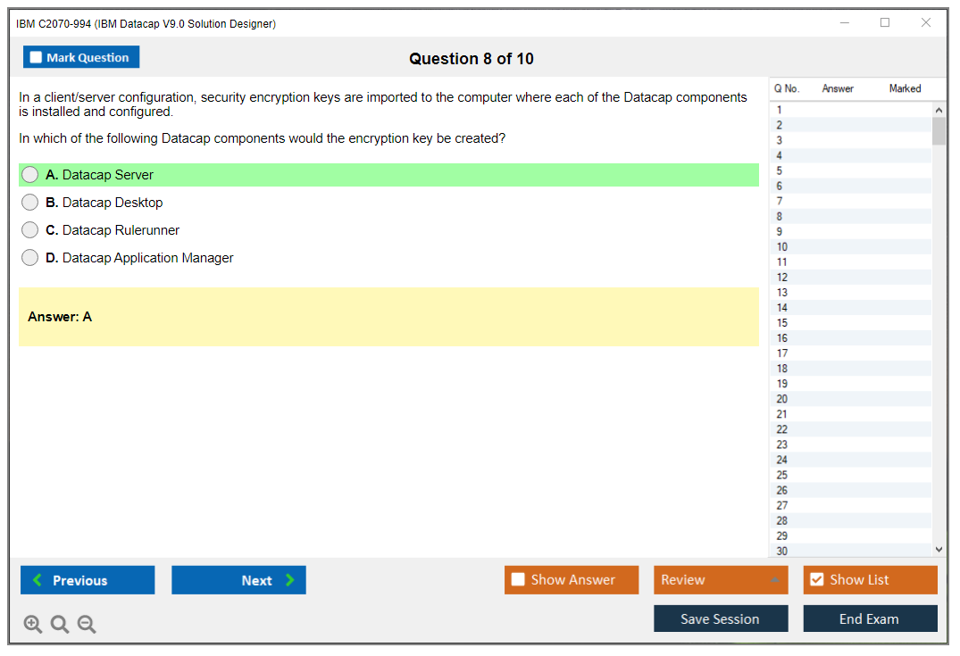Click the green left arrow on Previous
The height and width of the screenshot is (656, 960).
(37, 580)
